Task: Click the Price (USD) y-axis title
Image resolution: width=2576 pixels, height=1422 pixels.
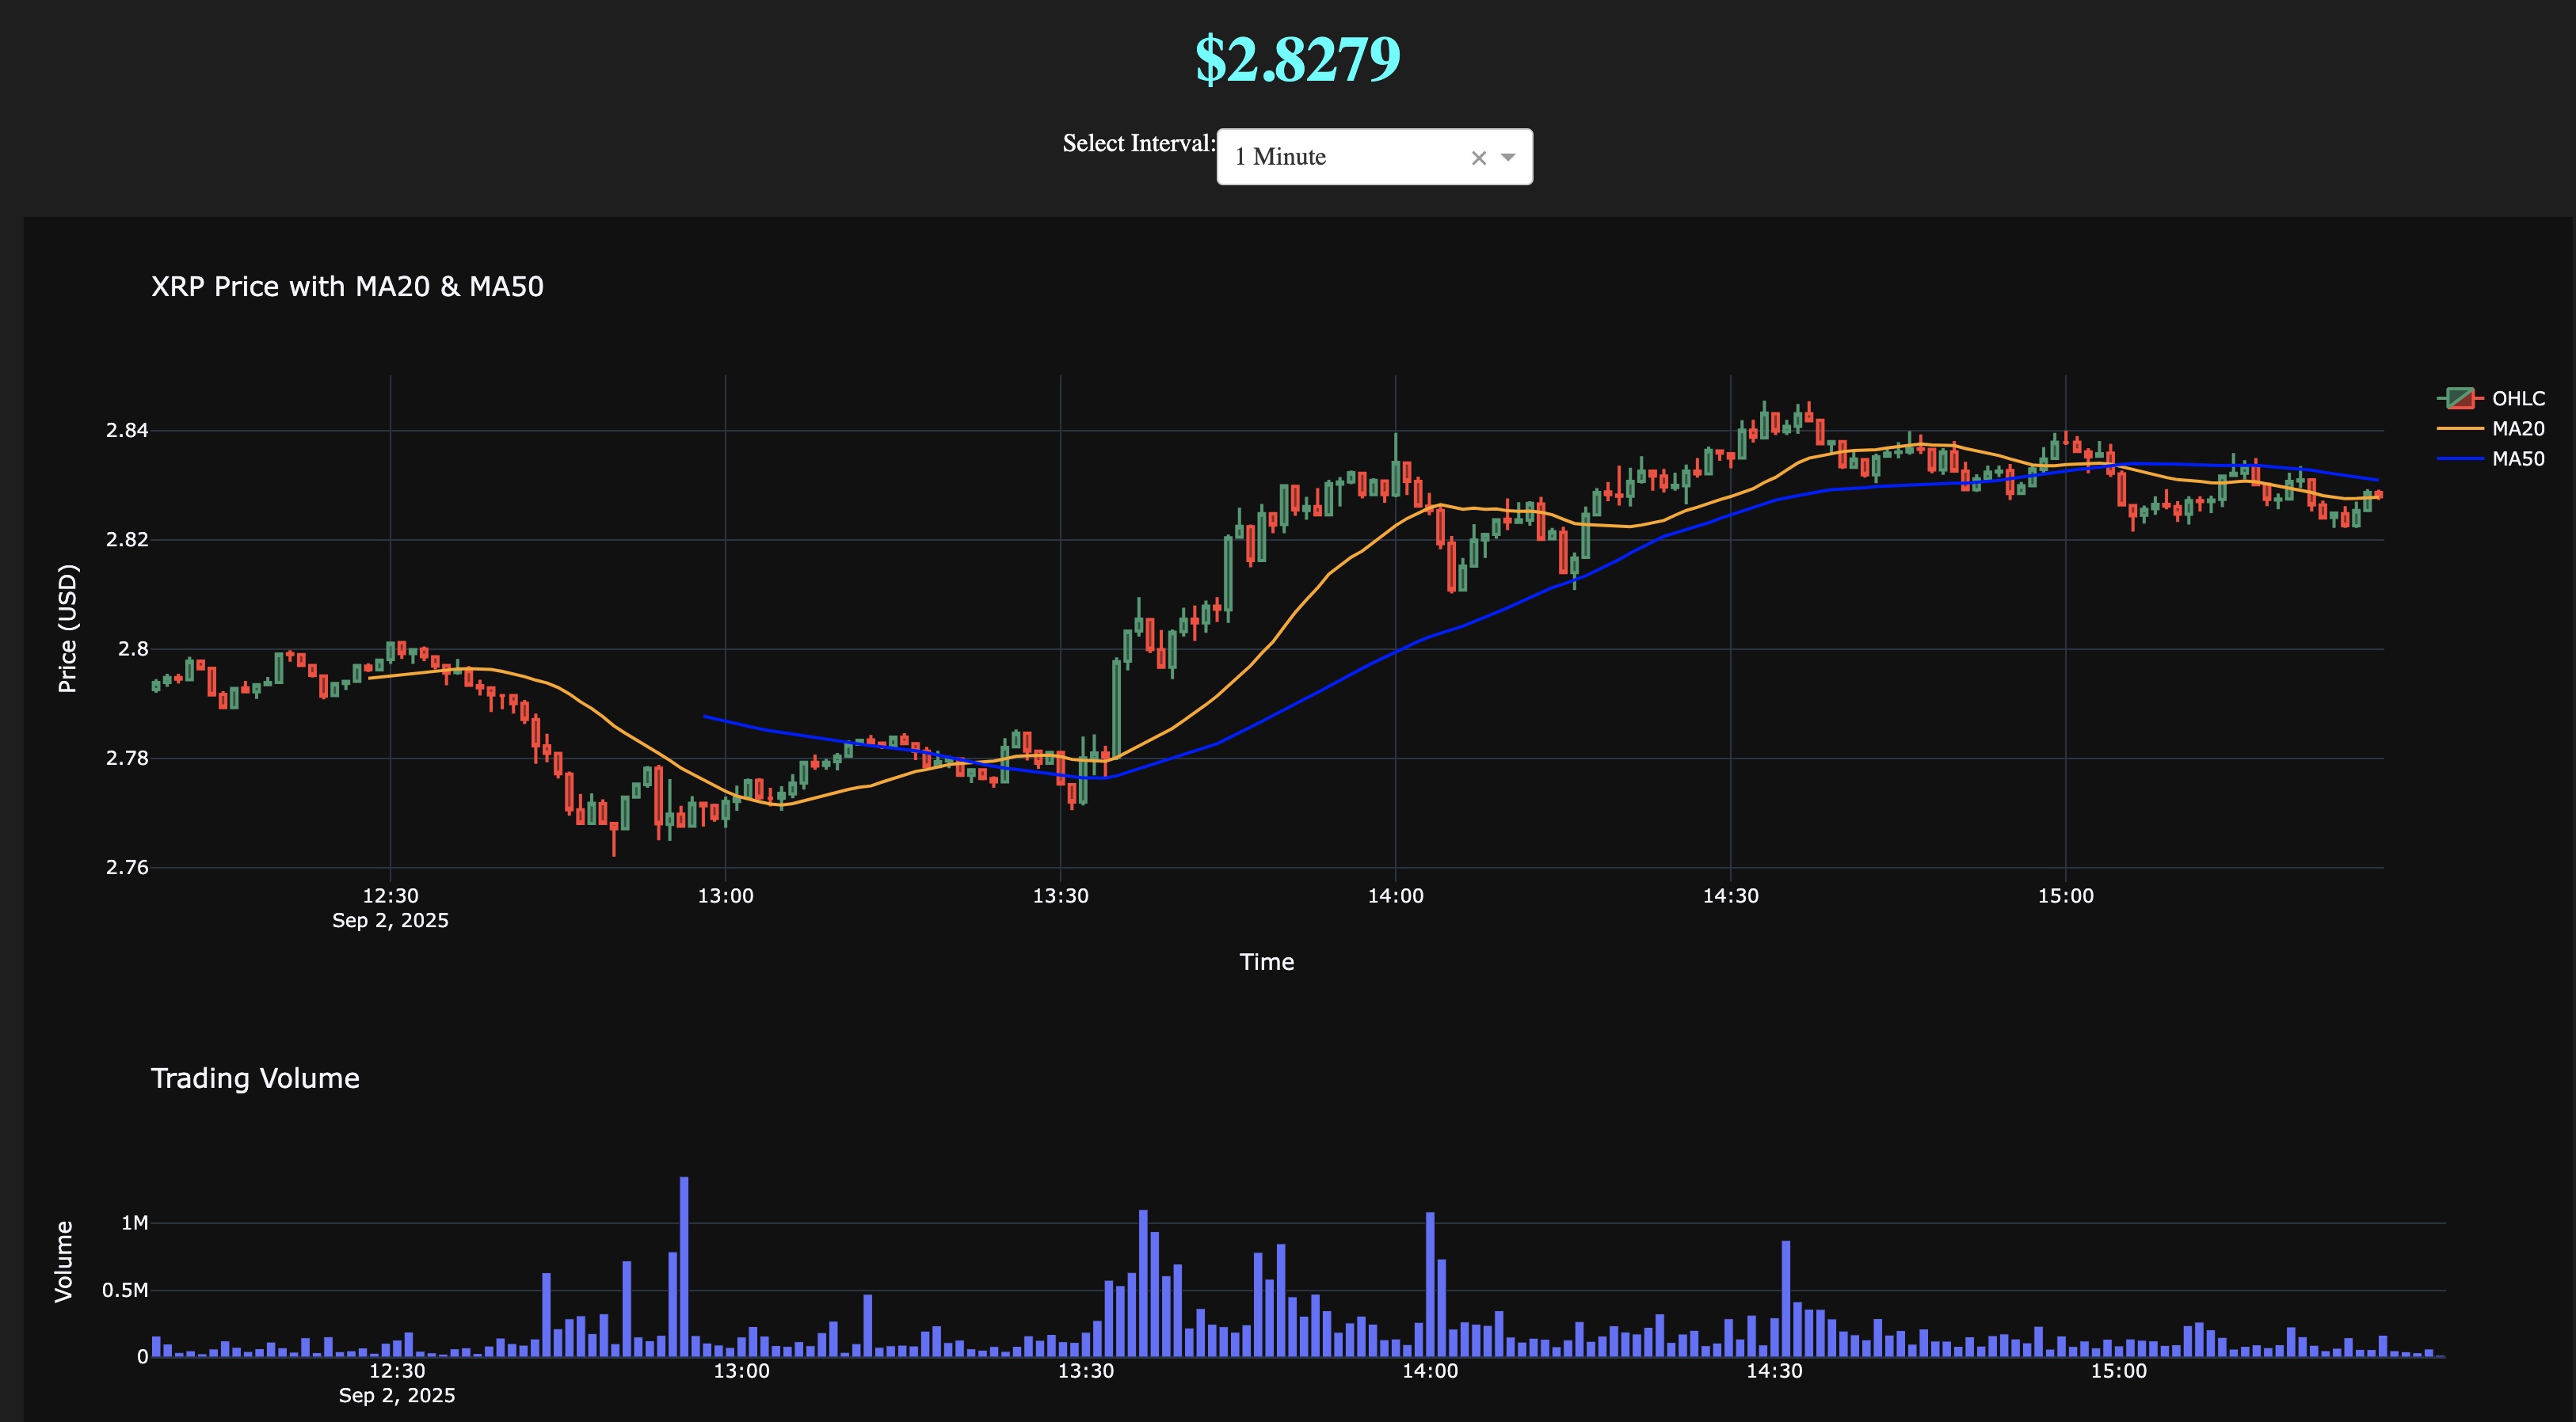Action: coord(67,629)
